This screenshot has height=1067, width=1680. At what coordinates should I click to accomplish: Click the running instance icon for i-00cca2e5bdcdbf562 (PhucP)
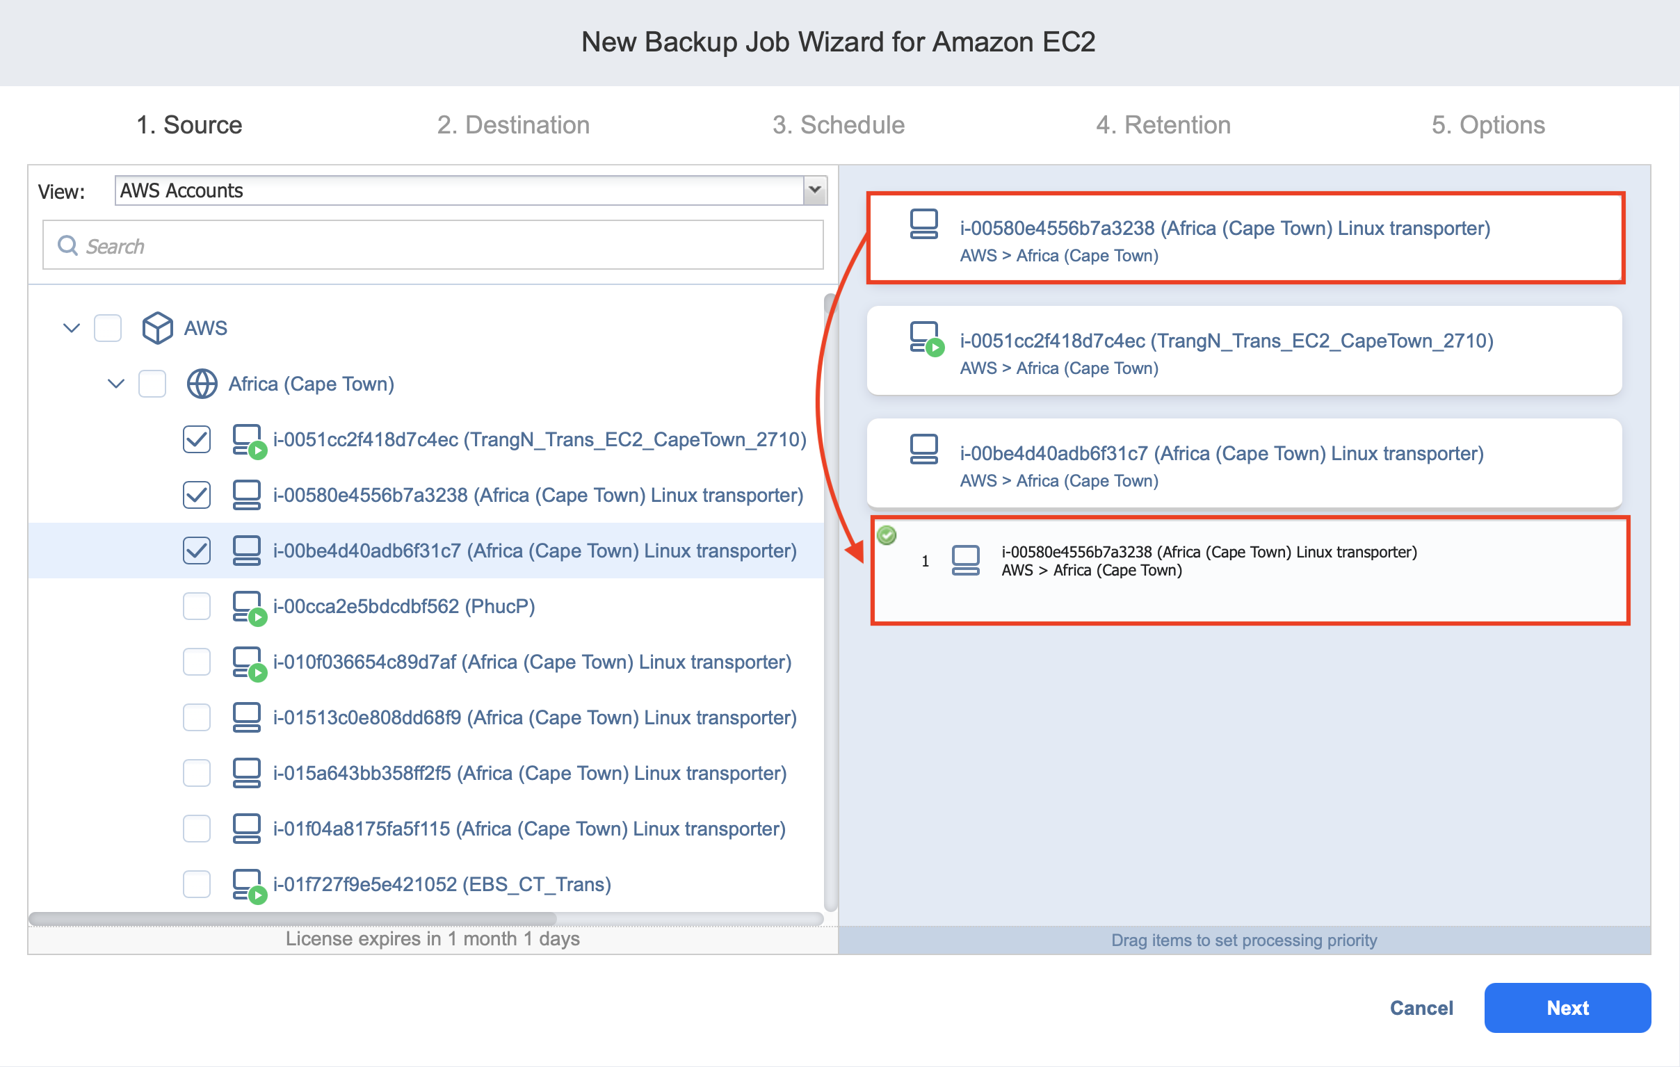coord(248,606)
